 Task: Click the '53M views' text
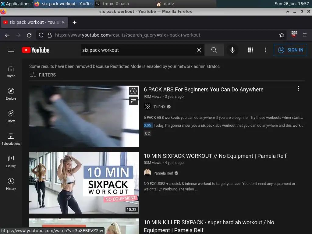point(152,163)
